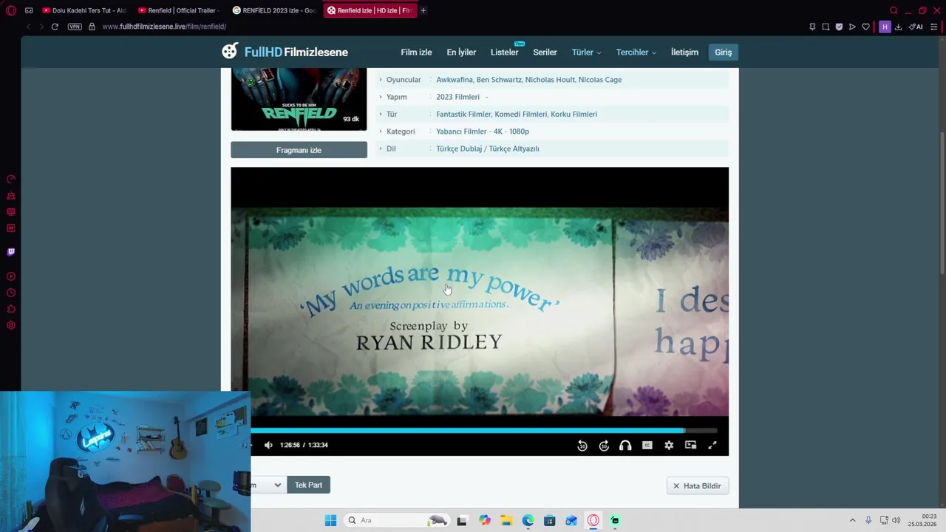Open the Korku Filmleri genre link

(x=574, y=115)
